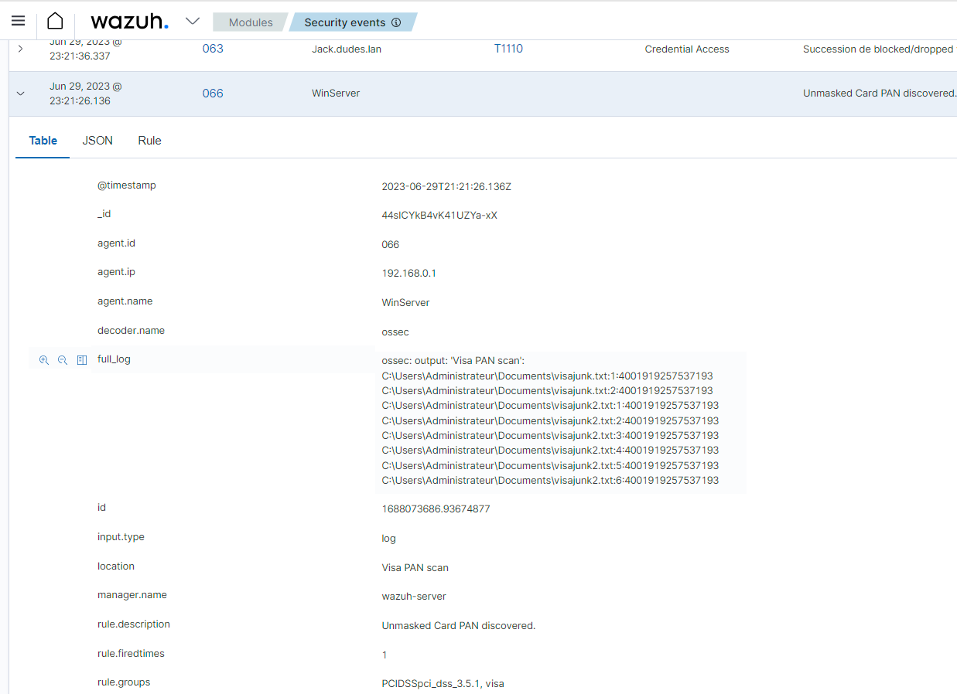Filter for the full_log value
957x694 pixels.
(44, 360)
